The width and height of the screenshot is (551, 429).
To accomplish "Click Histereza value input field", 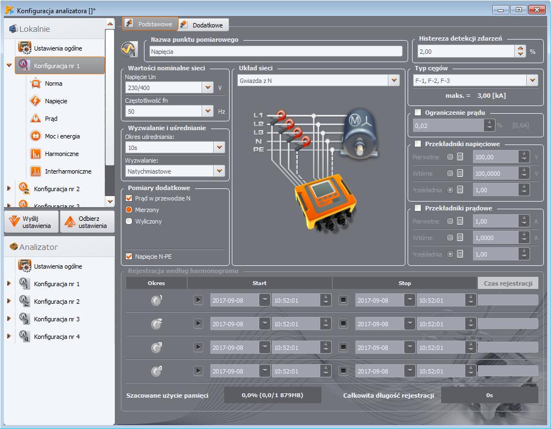I will coord(466,51).
